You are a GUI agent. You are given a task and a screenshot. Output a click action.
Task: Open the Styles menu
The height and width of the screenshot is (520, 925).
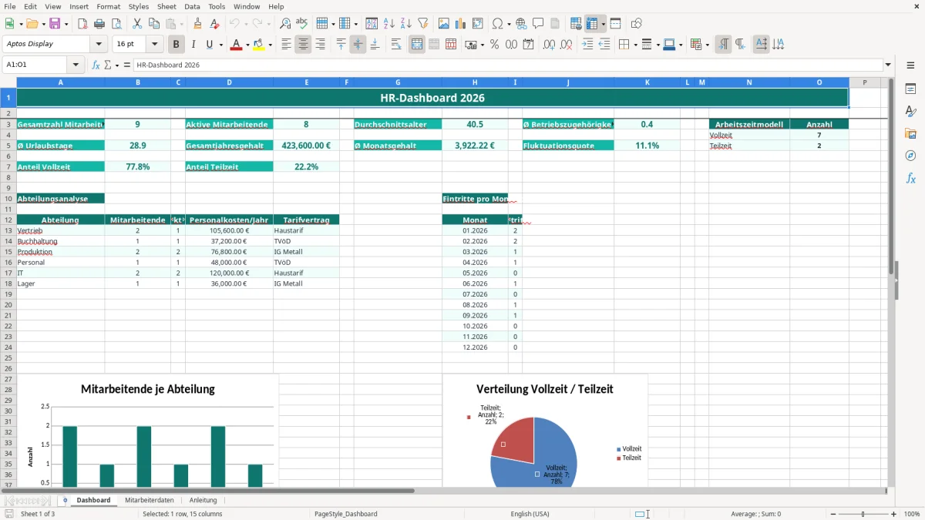(139, 6)
